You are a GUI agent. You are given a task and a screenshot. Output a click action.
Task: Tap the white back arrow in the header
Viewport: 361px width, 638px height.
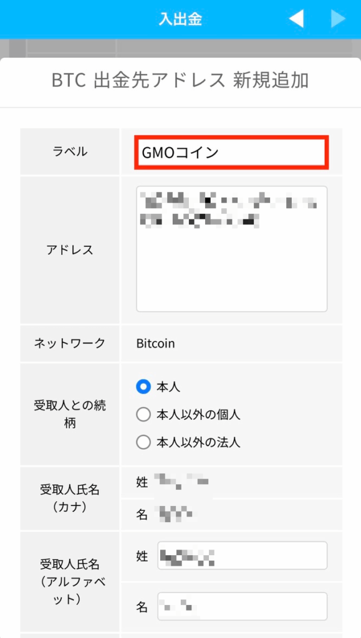coord(296,18)
